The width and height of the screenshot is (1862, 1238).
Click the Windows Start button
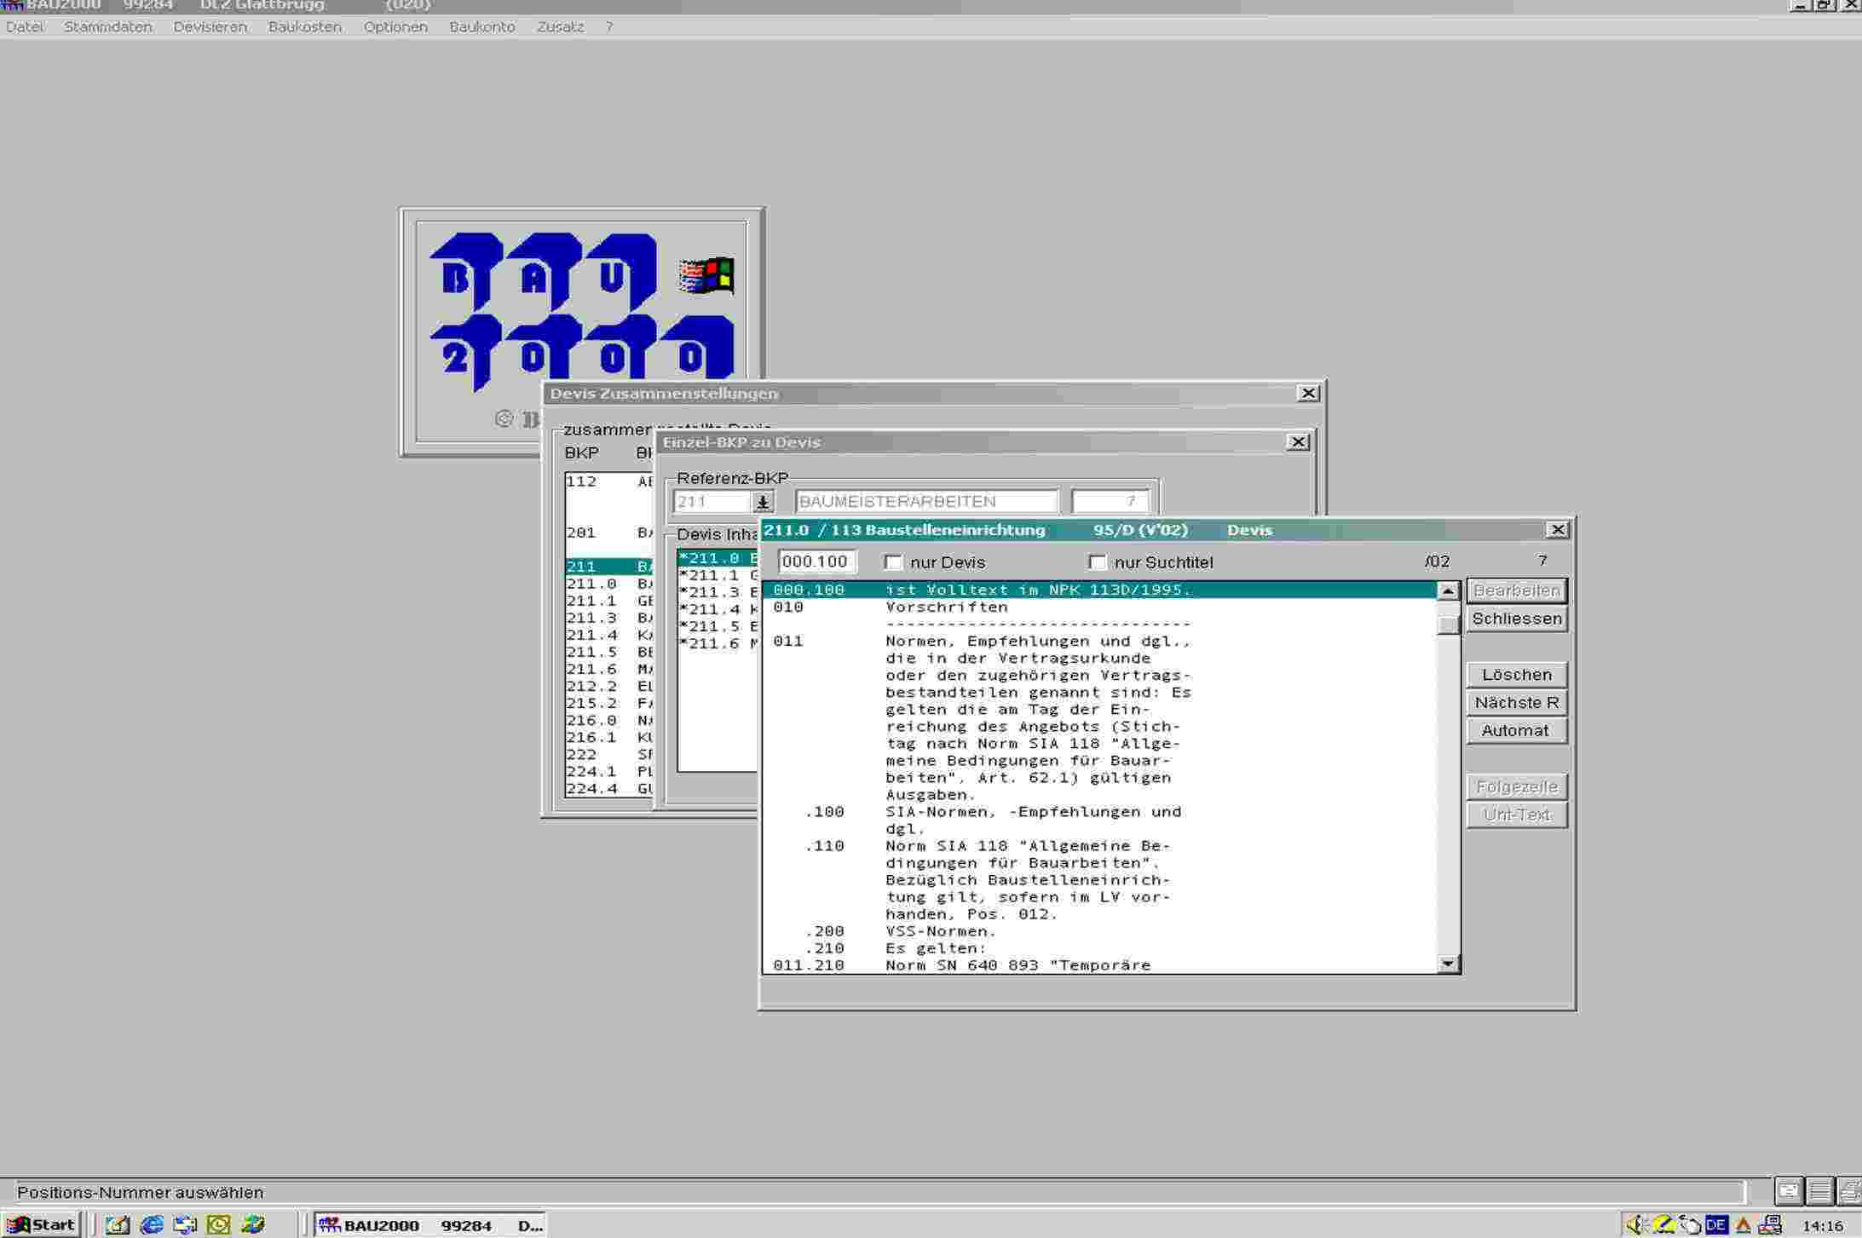[41, 1224]
